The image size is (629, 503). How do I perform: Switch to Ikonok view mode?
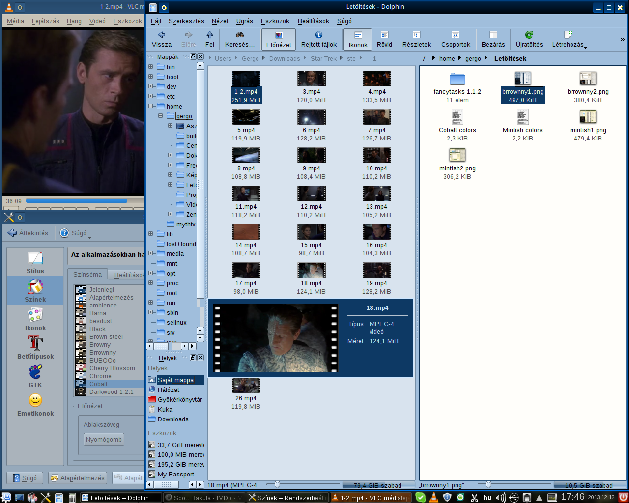point(358,39)
